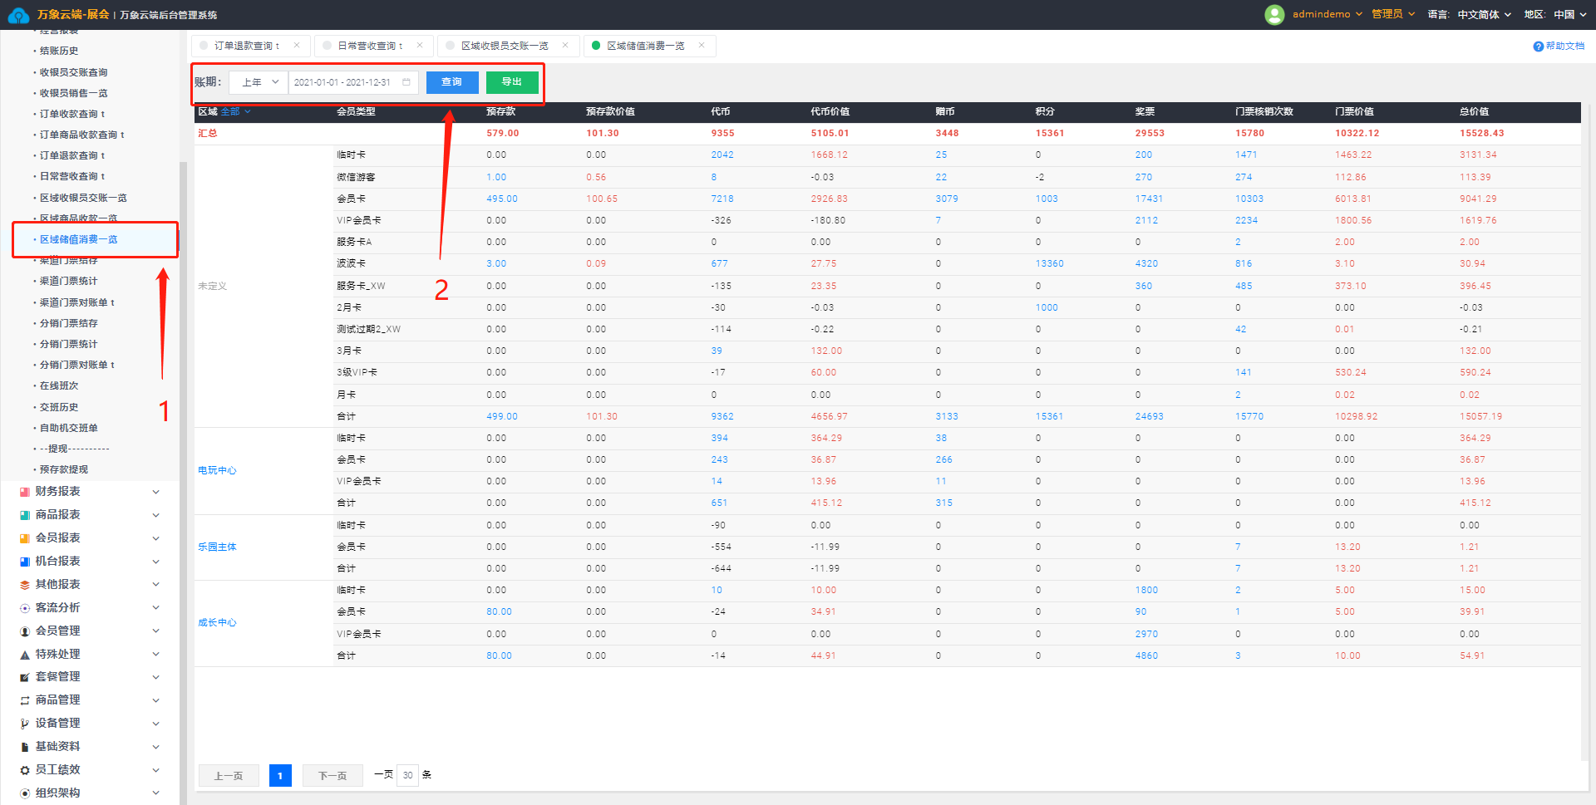Click the 电玩中心 region link
The height and width of the screenshot is (805, 1596).
217,470
